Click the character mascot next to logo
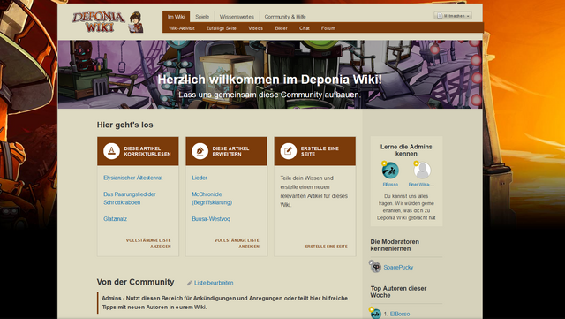The height and width of the screenshot is (319, 565). point(137,22)
